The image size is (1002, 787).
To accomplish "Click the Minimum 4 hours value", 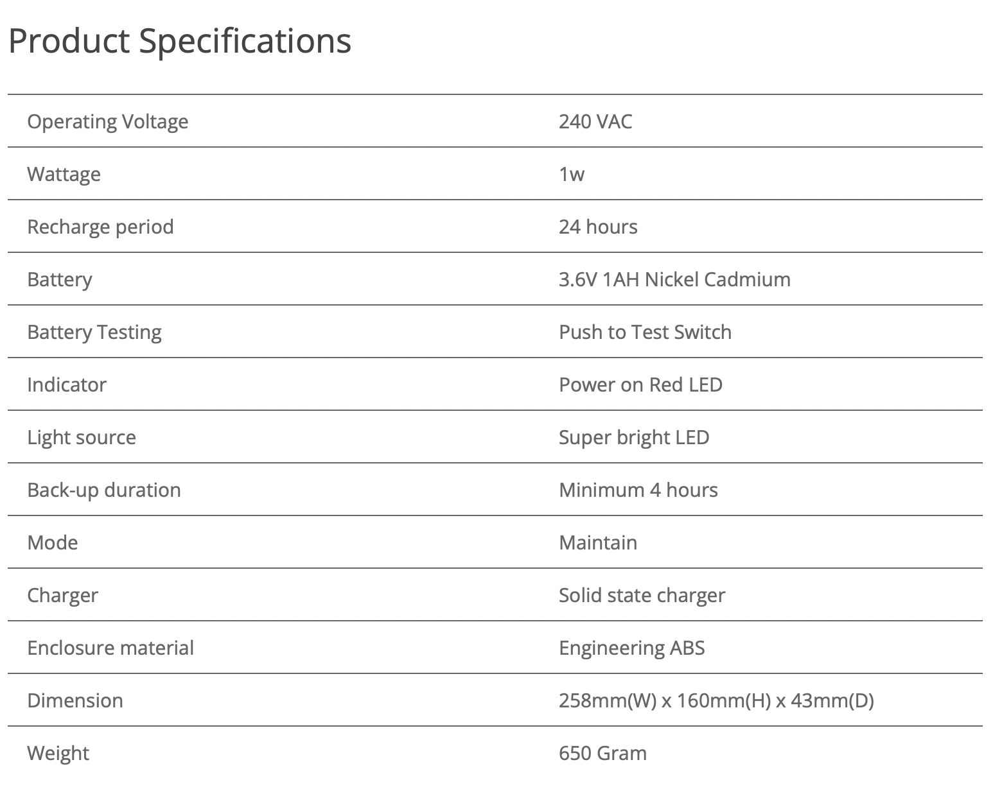I will click(x=638, y=490).
